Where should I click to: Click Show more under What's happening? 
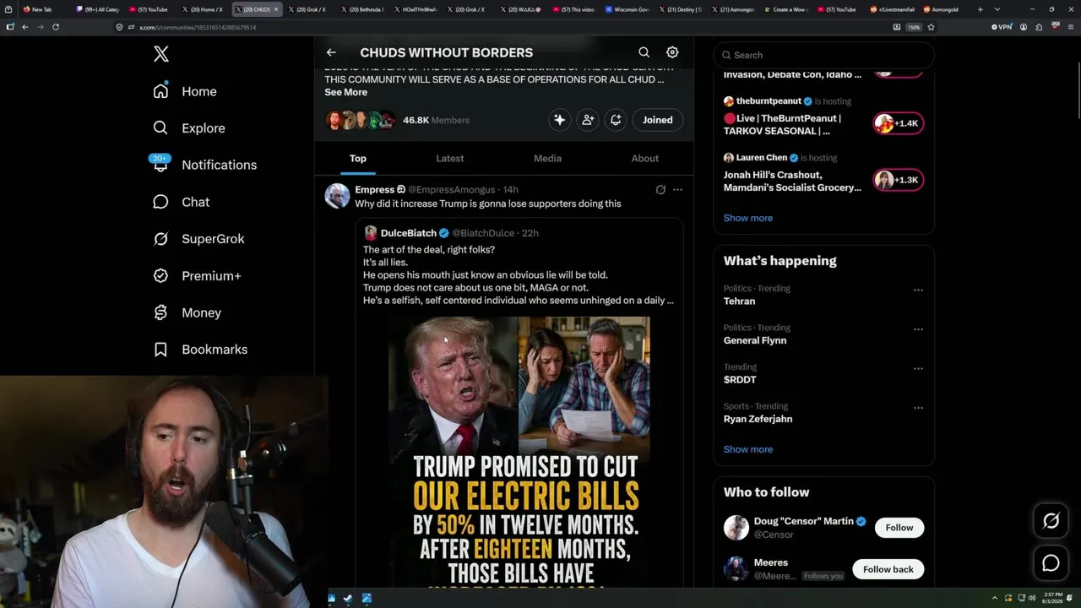click(x=748, y=449)
